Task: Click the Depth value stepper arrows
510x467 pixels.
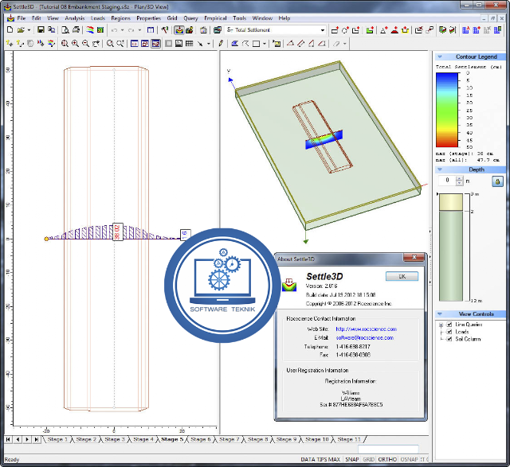Action: (x=459, y=181)
